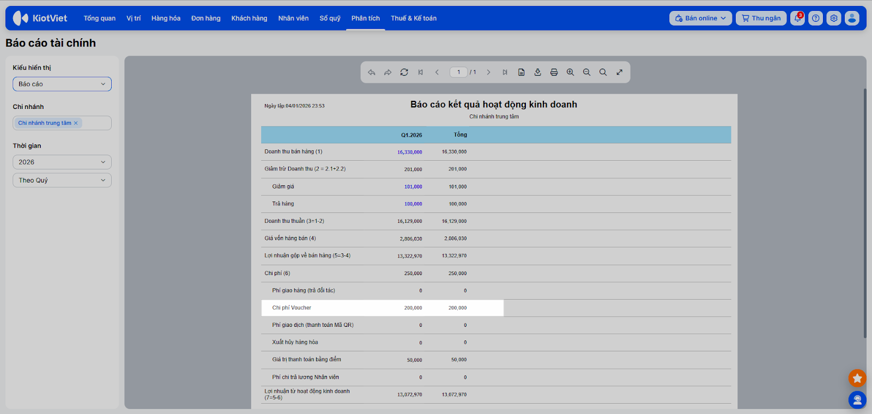Remove the 'Chi nhánh trung tâm' branch tag
Viewport: 872px width, 414px height.
(x=76, y=123)
